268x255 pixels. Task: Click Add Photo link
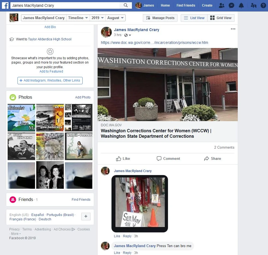83,97
